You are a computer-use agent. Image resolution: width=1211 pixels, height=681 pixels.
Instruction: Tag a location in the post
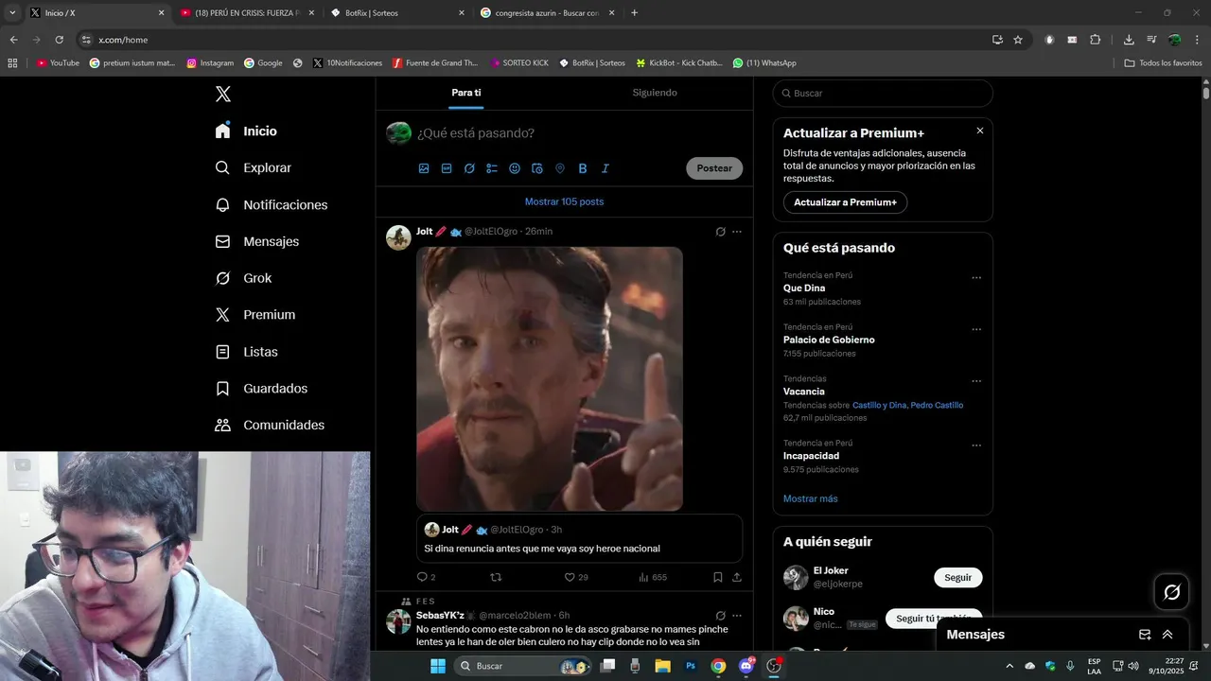(560, 168)
